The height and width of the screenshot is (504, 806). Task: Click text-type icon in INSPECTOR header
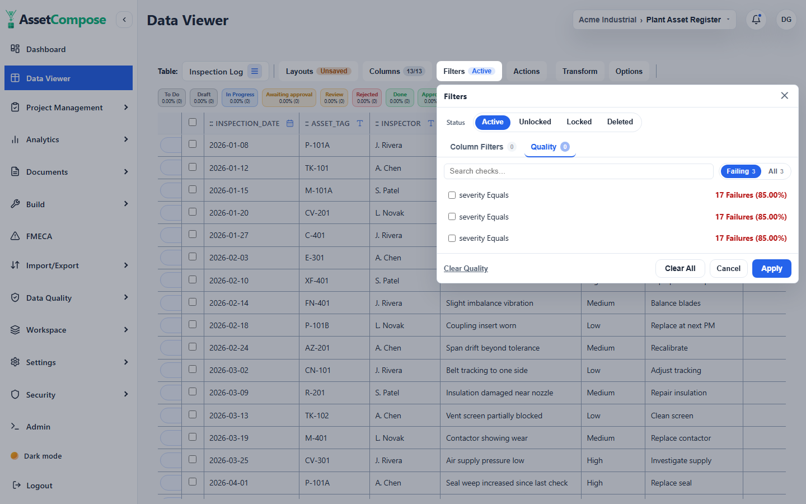pyautogui.click(x=430, y=123)
